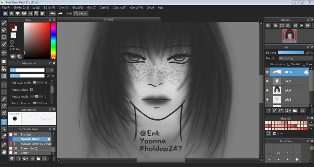
Task: Undock the Bảng màu palette panel
Action: [x=308, y=118]
